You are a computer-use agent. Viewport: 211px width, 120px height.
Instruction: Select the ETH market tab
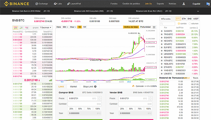point(184,19)
